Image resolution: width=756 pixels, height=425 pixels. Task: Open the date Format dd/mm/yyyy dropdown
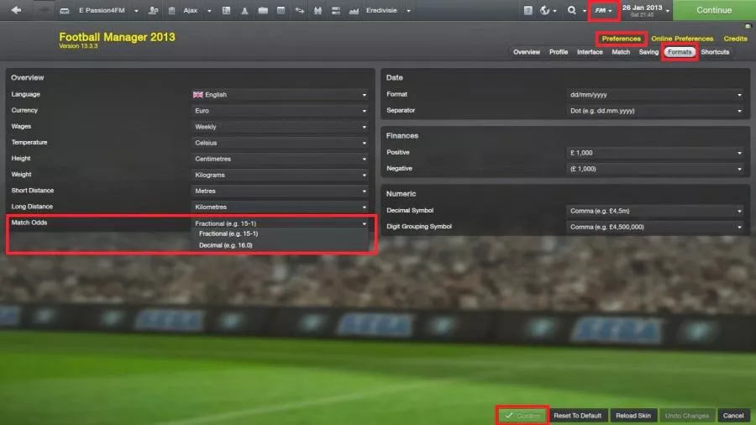[654, 95]
